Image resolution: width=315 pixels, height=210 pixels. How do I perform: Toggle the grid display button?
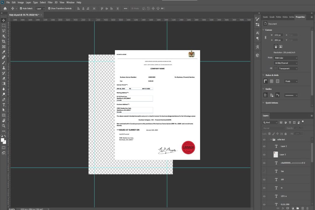coord(272,81)
